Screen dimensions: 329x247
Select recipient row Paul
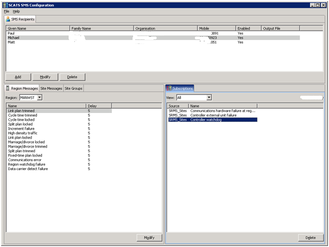(x=10, y=33)
